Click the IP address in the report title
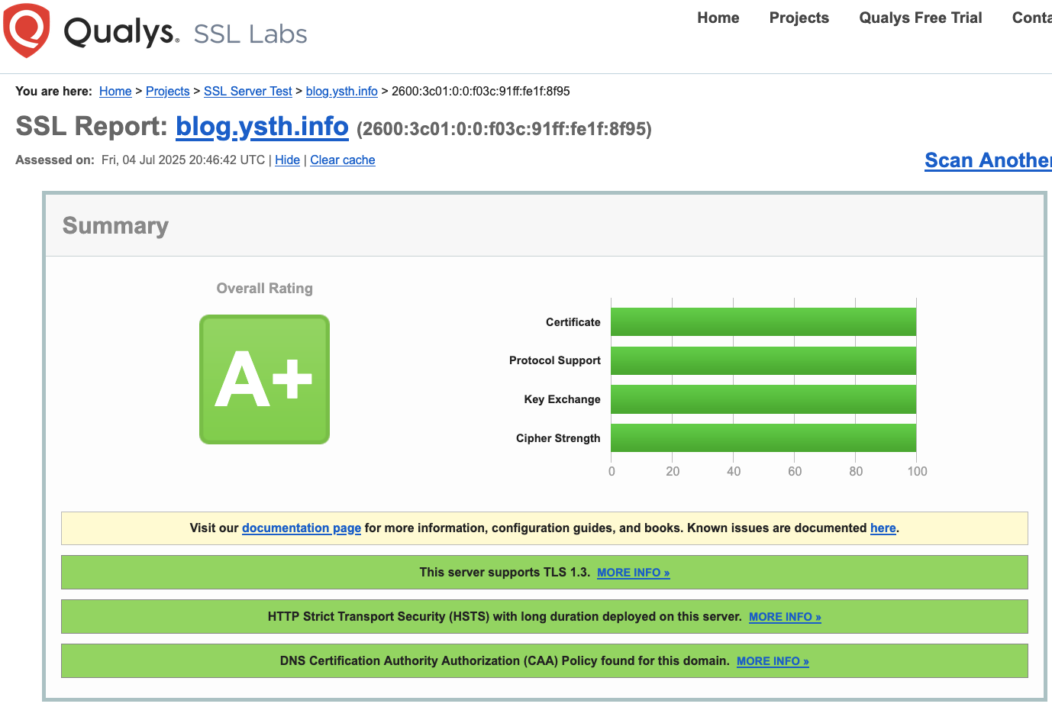 [x=504, y=128]
